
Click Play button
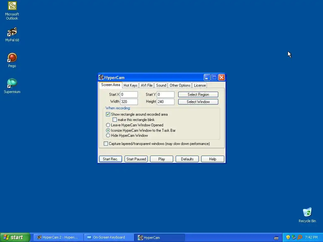click(161, 159)
